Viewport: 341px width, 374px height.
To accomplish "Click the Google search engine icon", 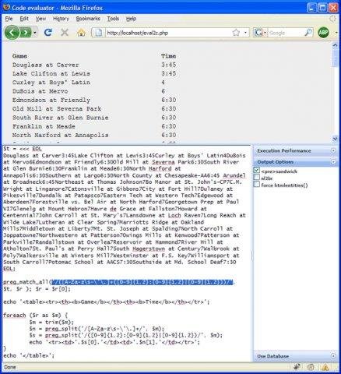I will [258, 33].
